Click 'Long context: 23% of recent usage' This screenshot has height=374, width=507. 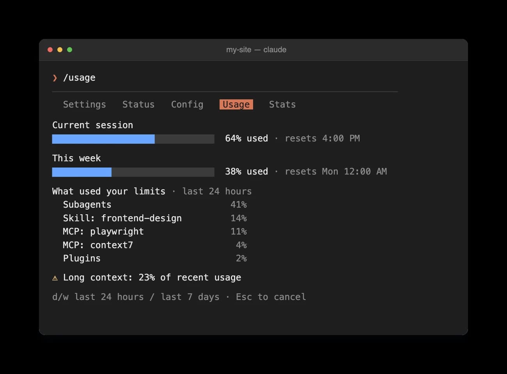pyautogui.click(x=152, y=277)
